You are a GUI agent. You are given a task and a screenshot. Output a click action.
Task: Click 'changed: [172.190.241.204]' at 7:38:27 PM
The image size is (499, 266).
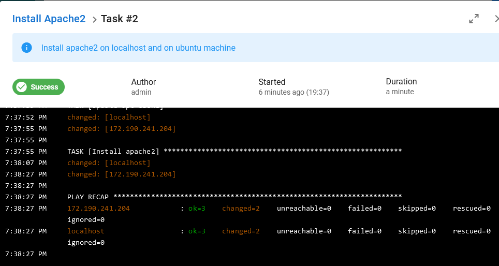tap(122, 174)
